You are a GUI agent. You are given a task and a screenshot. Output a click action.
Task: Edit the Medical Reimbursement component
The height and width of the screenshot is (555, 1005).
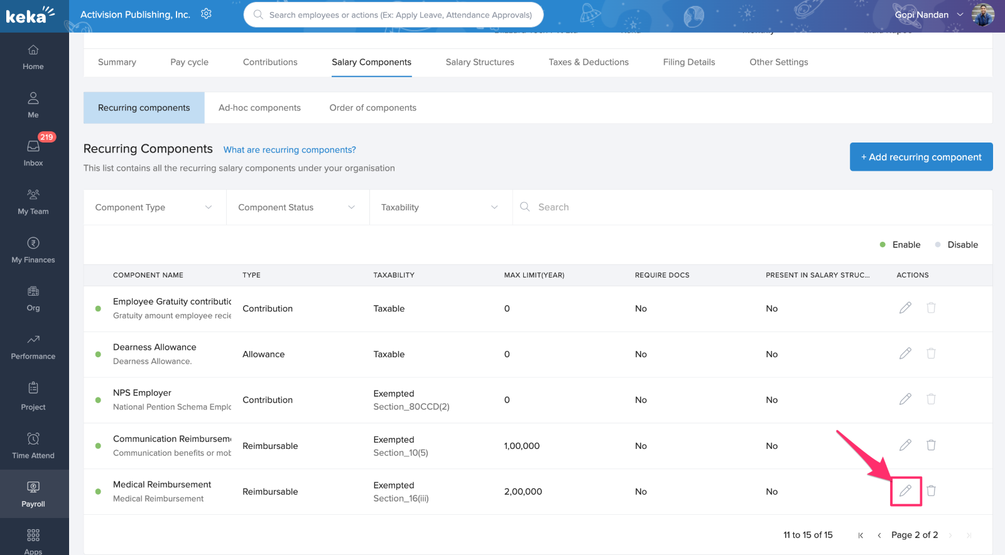905,491
